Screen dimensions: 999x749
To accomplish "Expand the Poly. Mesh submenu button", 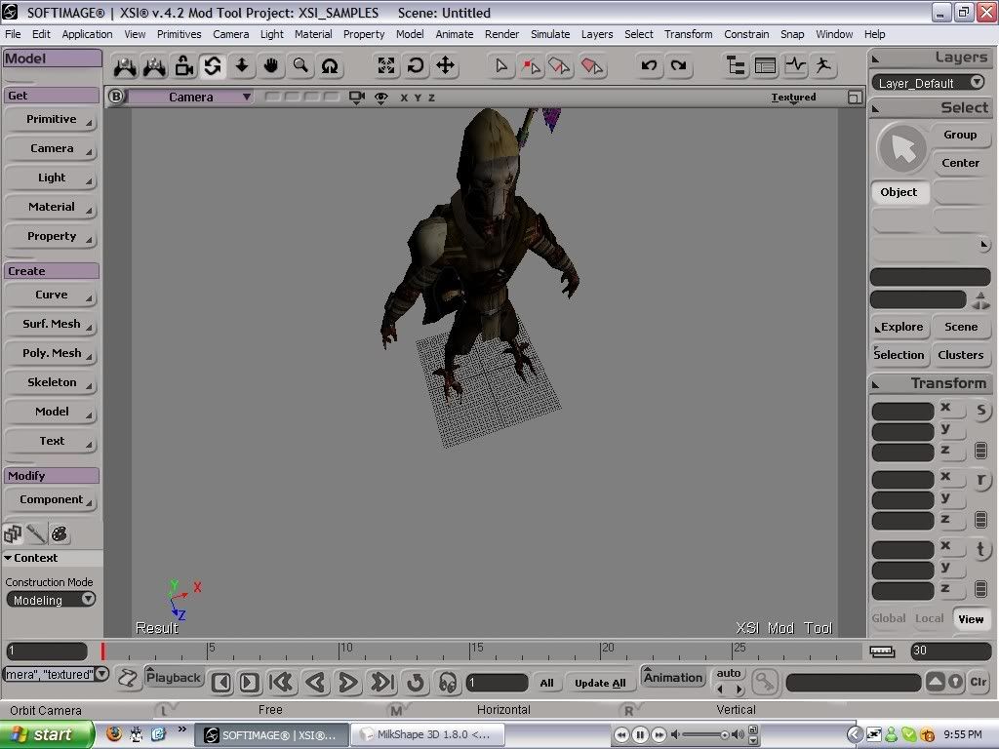I will click(51, 353).
